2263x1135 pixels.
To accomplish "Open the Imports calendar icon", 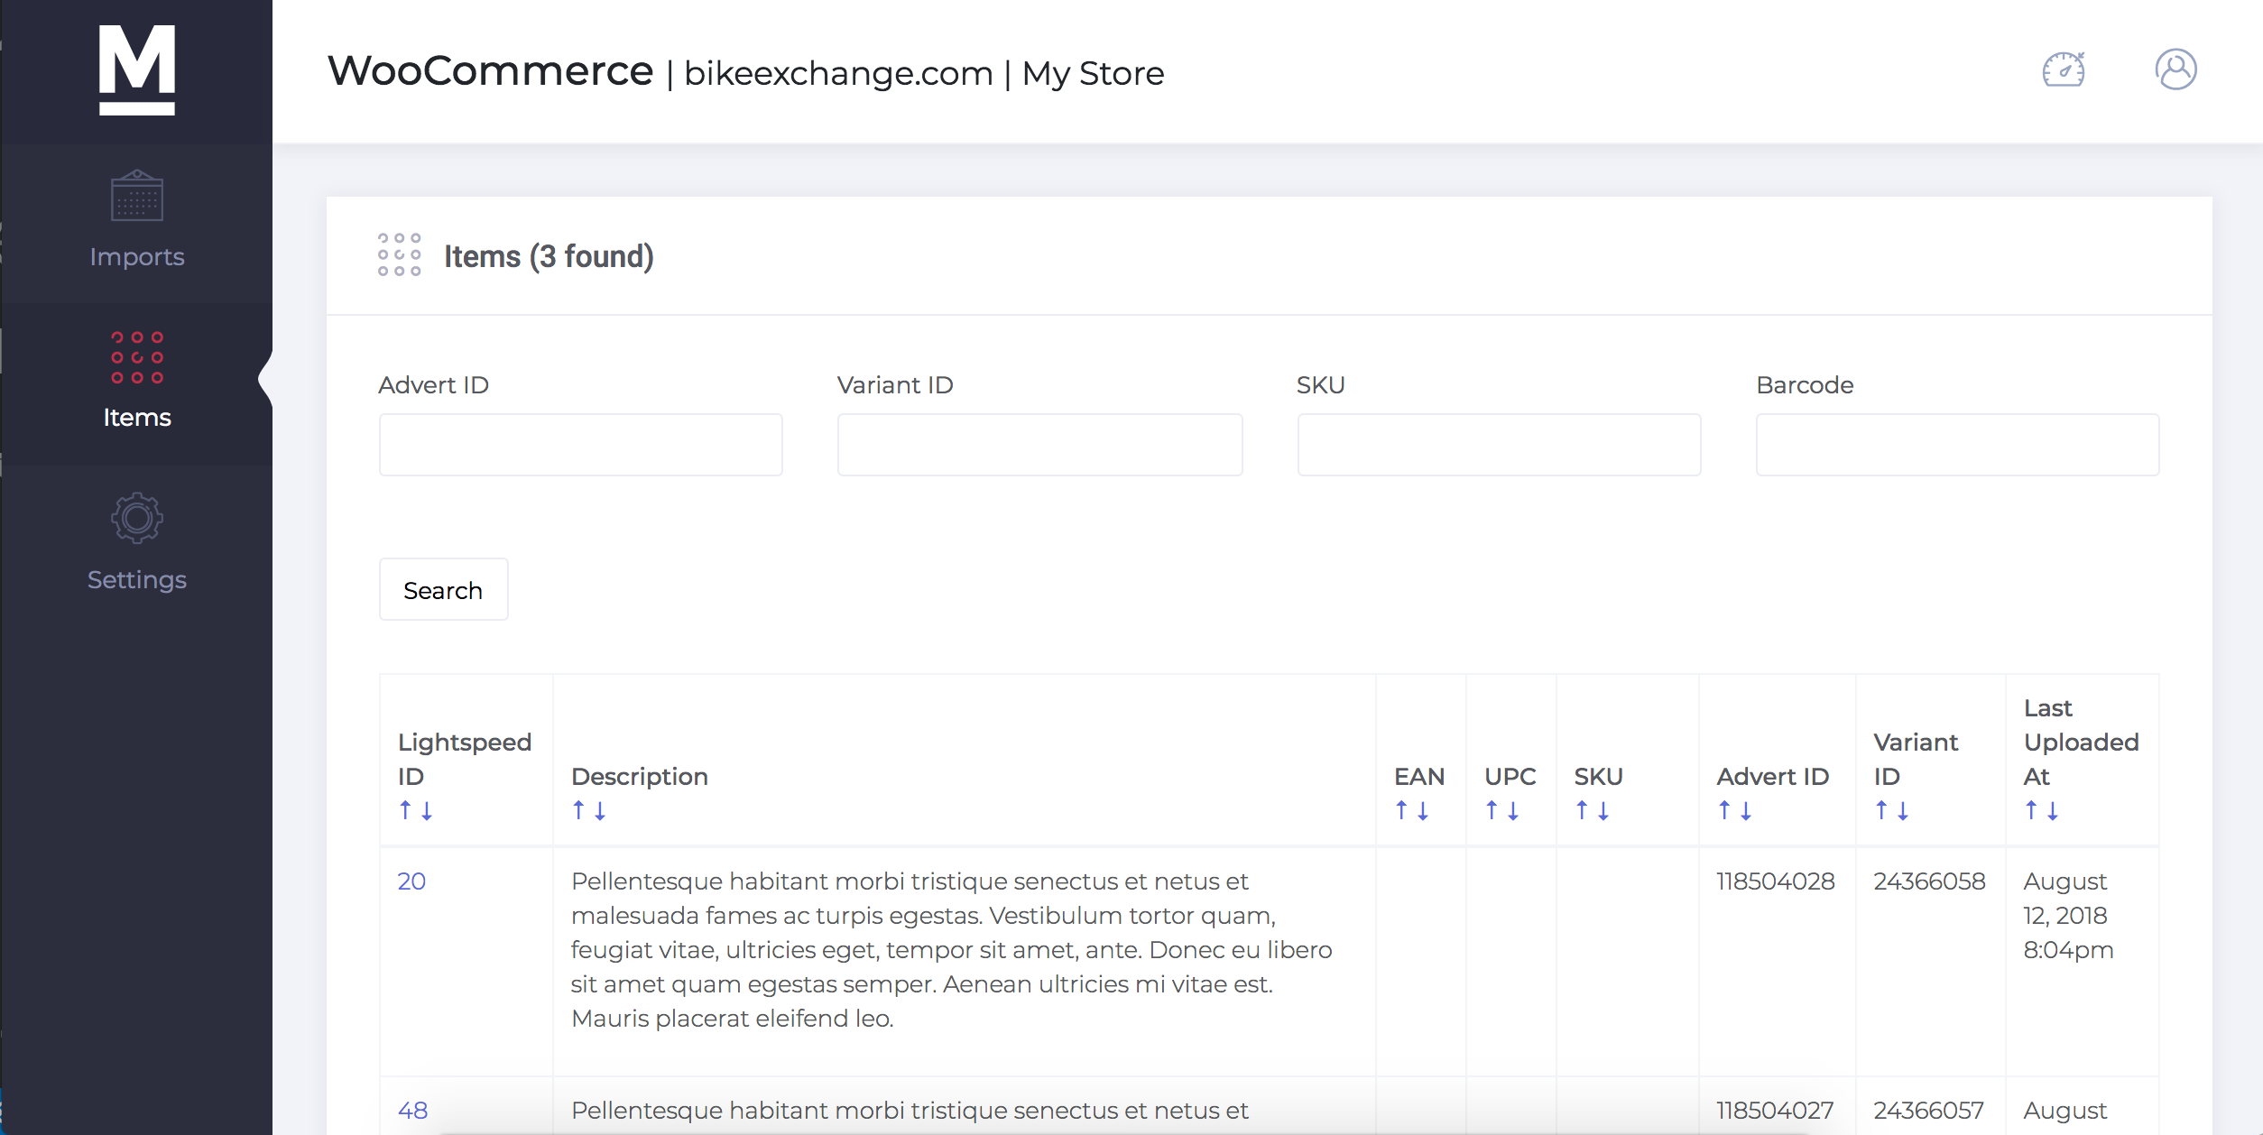I will [137, 195].
